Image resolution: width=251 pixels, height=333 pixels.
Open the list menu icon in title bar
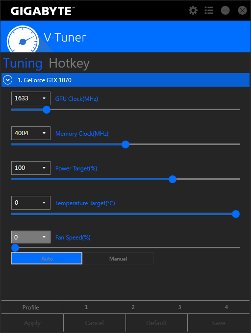click(209, 10)
